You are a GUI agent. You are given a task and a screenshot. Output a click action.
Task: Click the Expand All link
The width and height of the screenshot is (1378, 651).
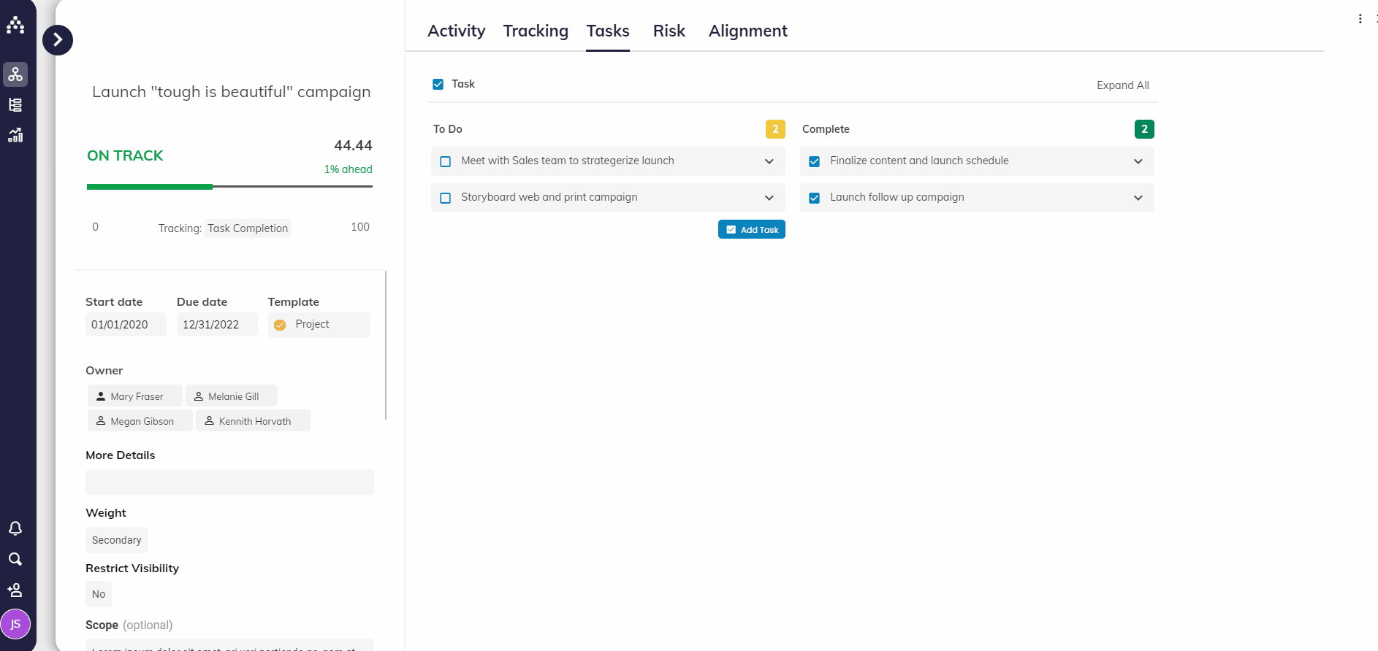tap(1122, 85)
